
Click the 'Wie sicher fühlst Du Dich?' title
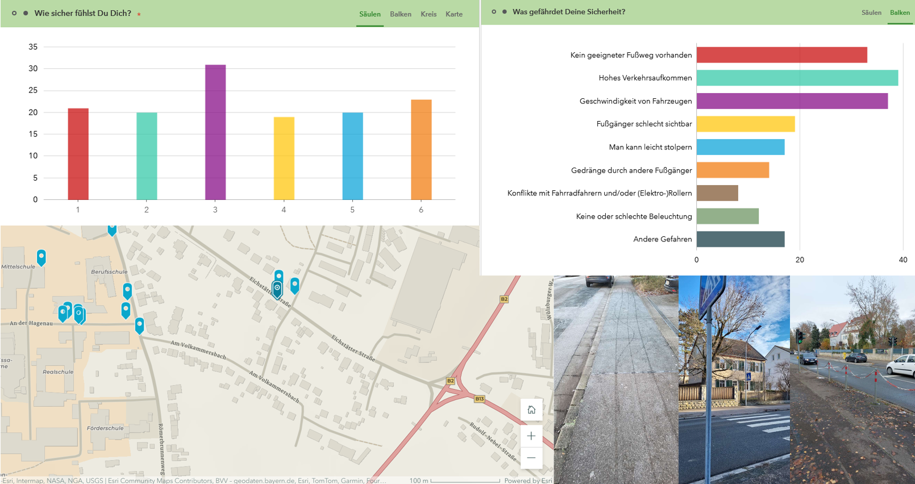coord(83,13)
